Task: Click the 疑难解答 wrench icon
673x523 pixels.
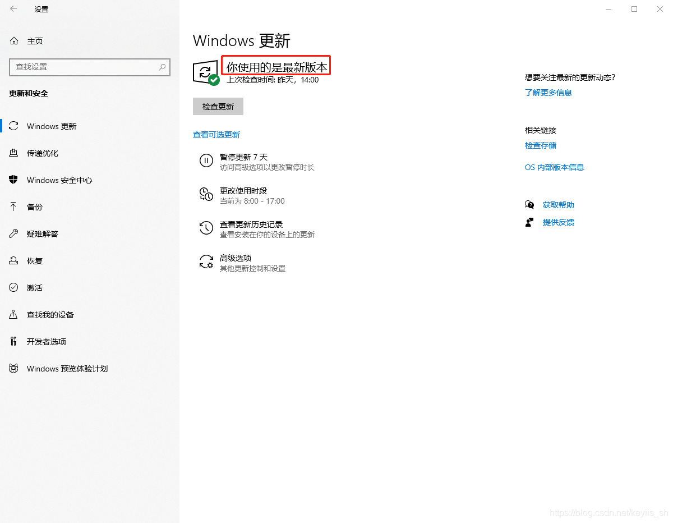Action: [14, 234]
